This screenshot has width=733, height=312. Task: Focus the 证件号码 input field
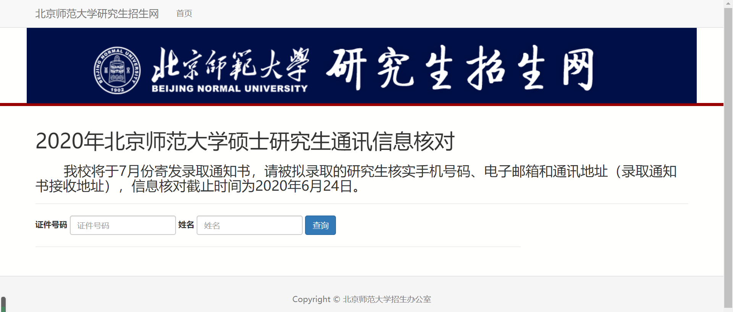pyautogui.click(x=123, y=225)
